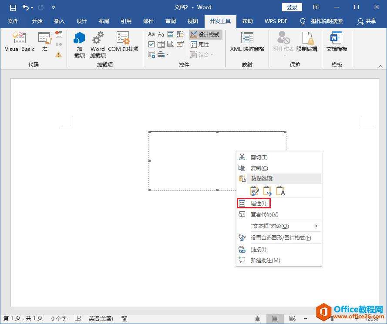Choose 设置自选图形/图片格式(F)
387x324 pixels.
click(279, 238)
